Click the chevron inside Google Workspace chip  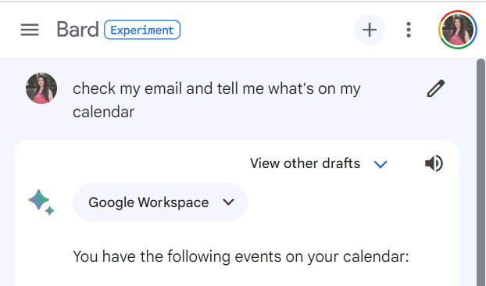pos(228,202)
